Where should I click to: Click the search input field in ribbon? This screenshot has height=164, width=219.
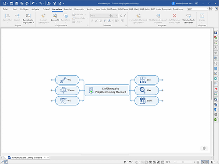[x=198, y=9]
